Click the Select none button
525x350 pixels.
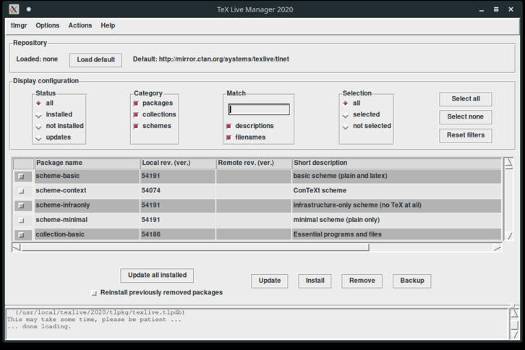tap(466, 116)
